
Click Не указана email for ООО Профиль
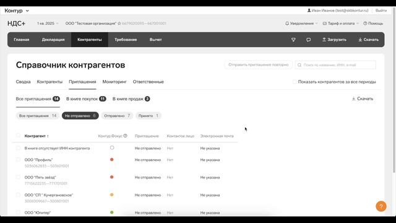tap(210, 160)
